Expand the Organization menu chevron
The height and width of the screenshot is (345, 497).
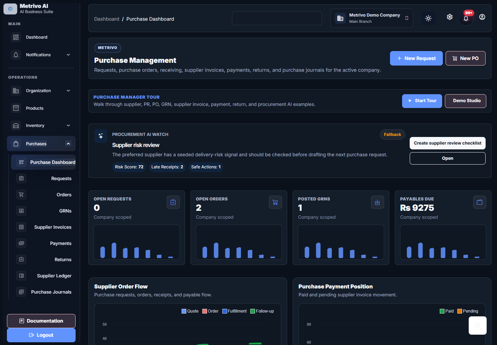click(68, 91)
